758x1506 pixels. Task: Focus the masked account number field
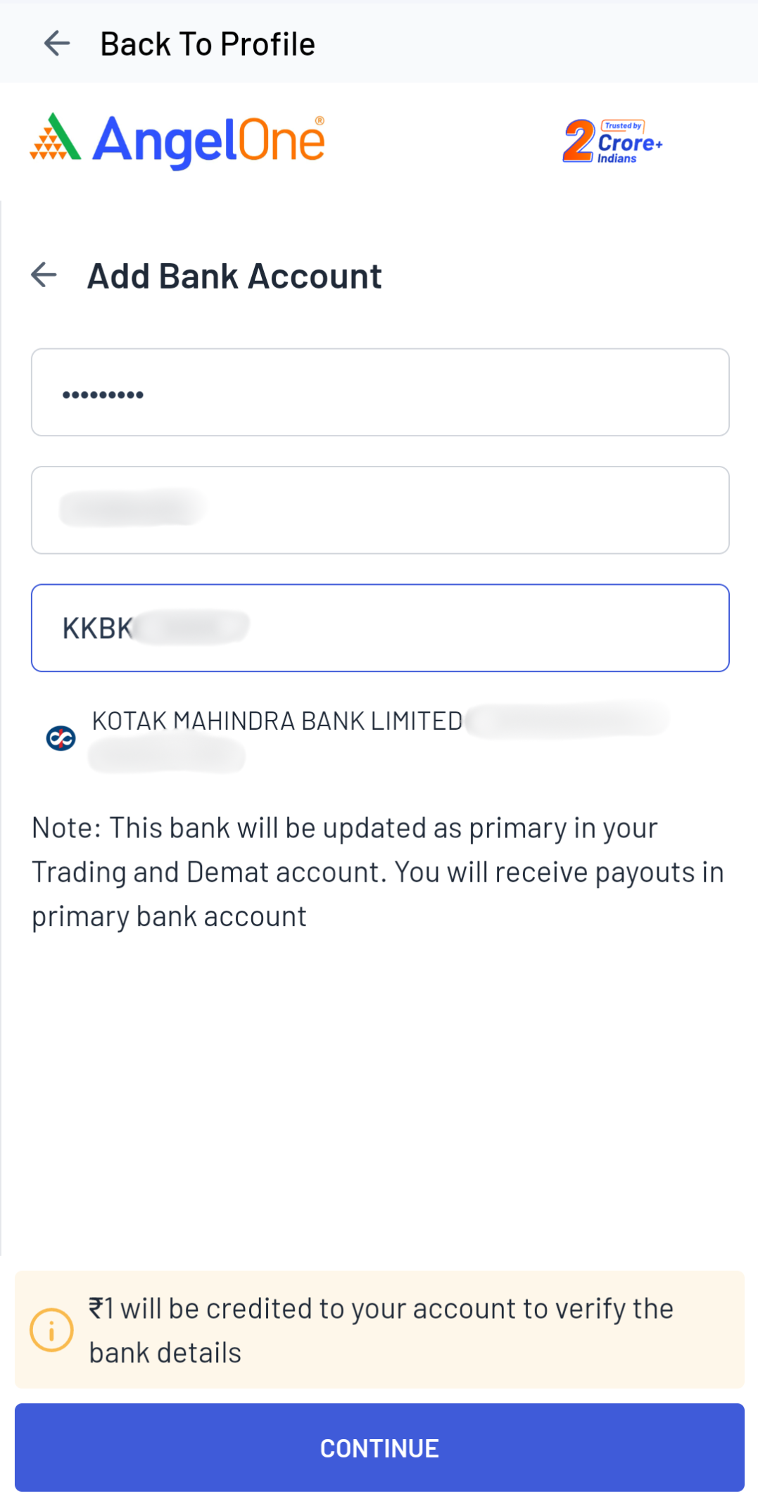[380, 393]
